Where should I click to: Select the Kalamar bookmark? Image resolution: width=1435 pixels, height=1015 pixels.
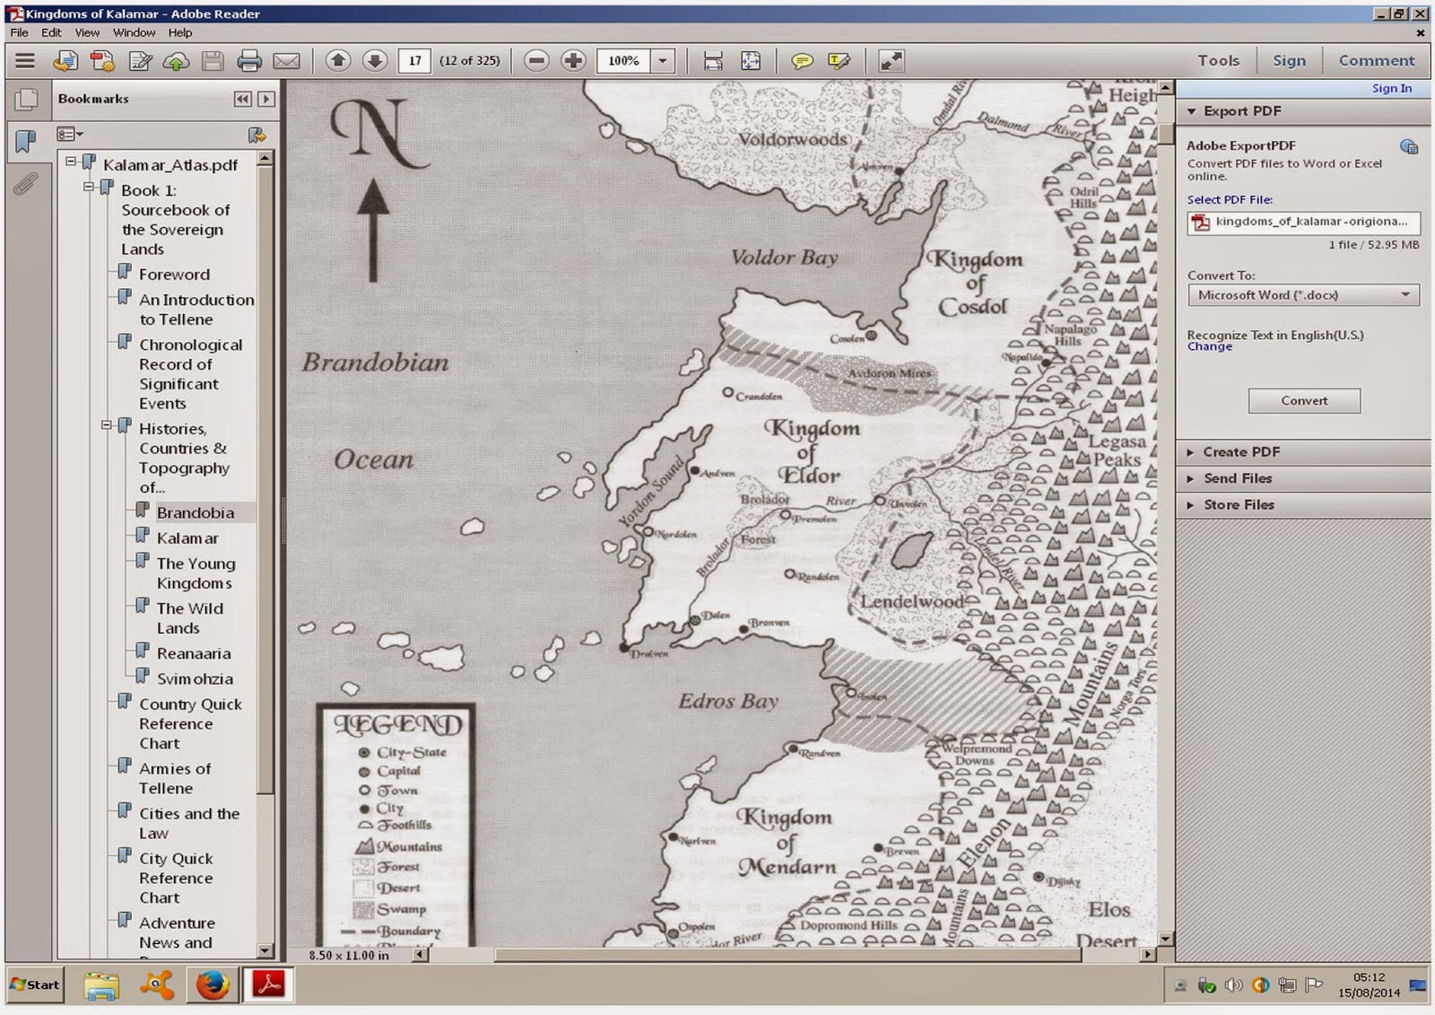(187, 538)
